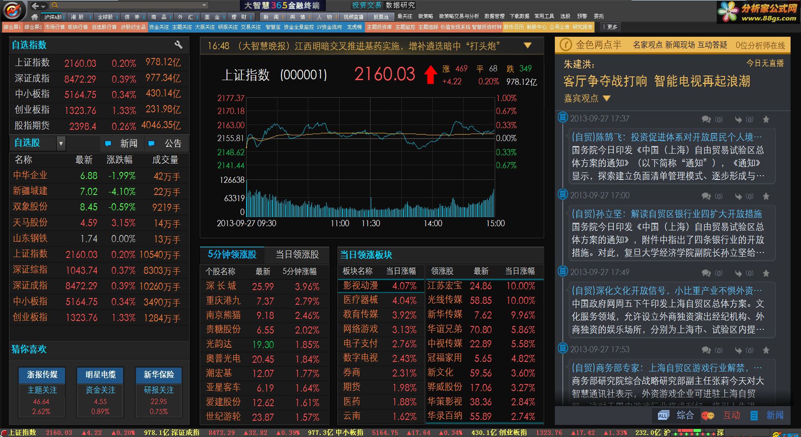Screen dimensions: 801x437
Task: Click the 新闻 blue list icon at bottom
Action: [x=754, y=416]
